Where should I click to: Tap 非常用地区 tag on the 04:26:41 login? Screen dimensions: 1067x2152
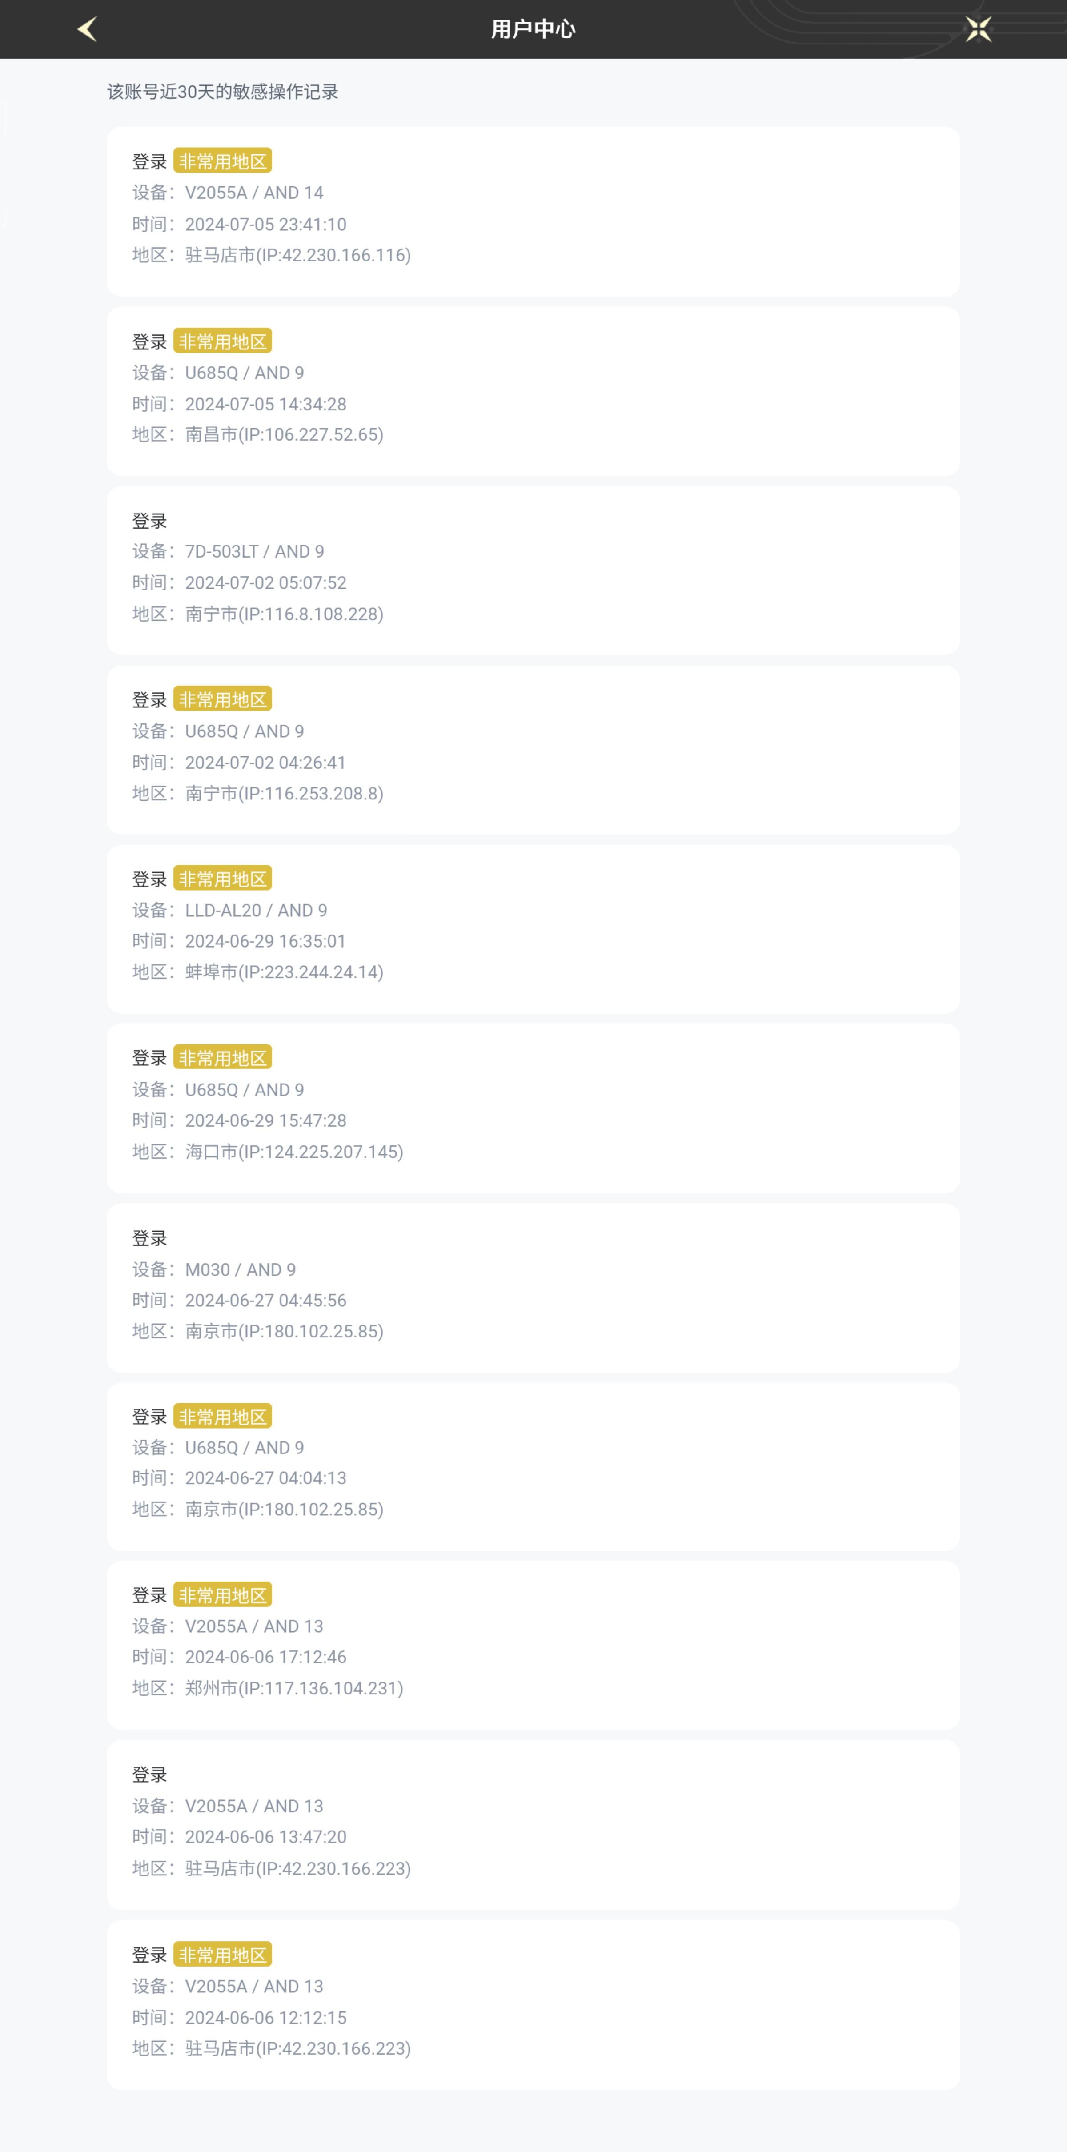(x=222, y=699)
